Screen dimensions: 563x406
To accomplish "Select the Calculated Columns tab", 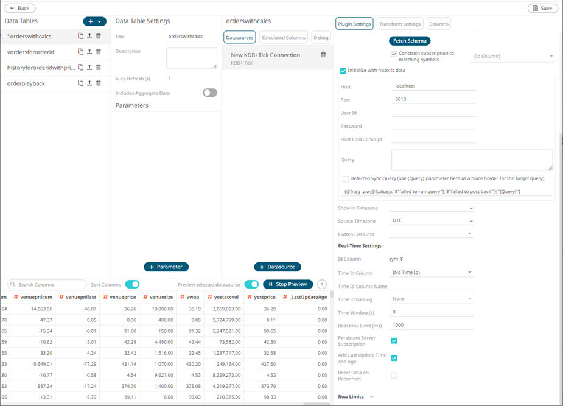I will coord(283,37).
